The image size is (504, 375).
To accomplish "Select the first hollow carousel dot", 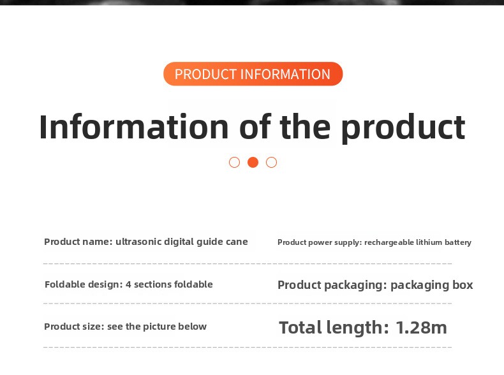I will (234, 162).
